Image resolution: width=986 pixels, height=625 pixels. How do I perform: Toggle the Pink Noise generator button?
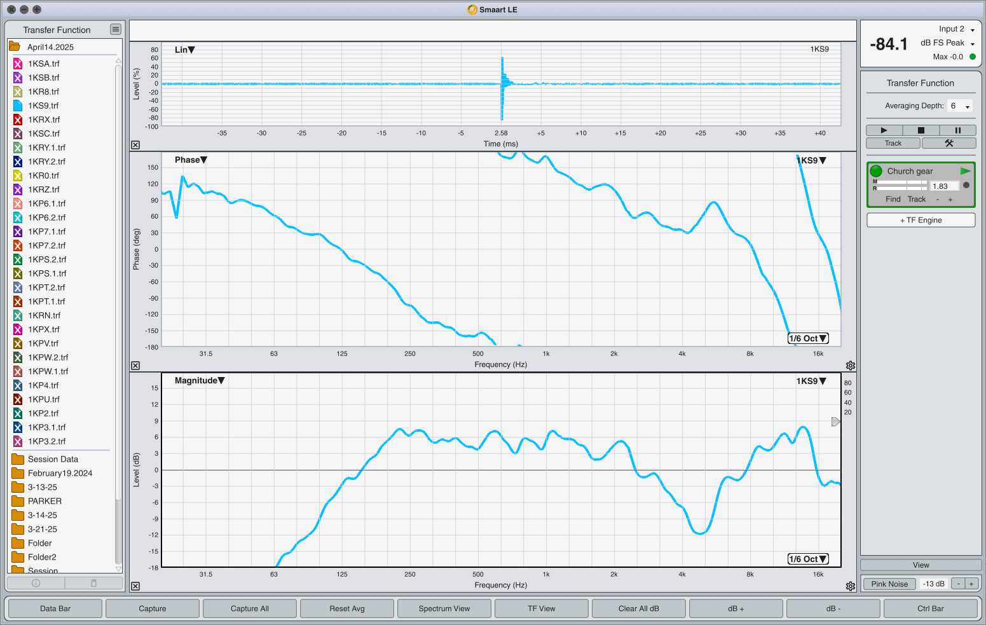(x=889, y=584)
